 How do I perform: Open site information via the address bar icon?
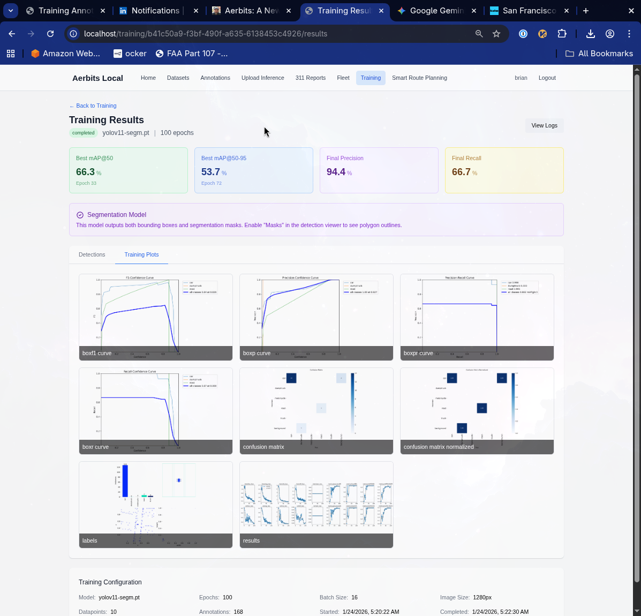pos(72,33)
